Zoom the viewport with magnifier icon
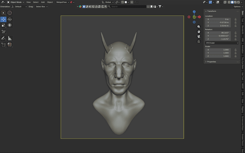Image resolution: width=245 pixels, height=153 pixels. tap(199, 27)
